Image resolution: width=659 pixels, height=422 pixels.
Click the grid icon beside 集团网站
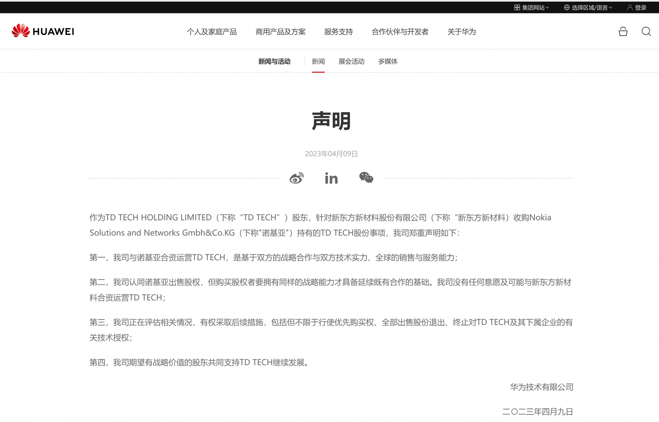pyautogui.click(x=517, y=8)
